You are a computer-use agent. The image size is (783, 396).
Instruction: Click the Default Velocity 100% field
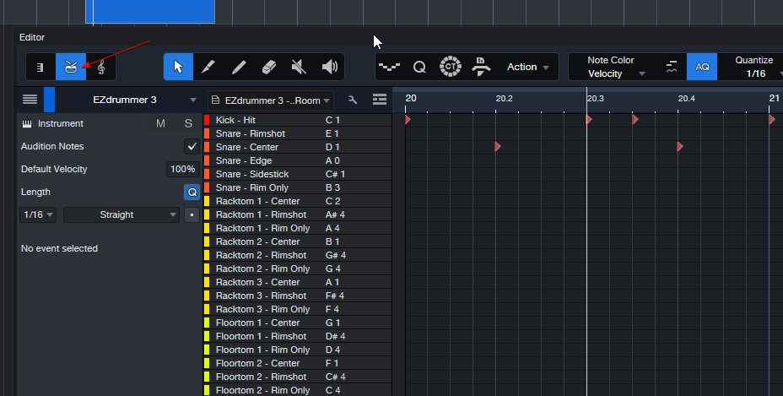coord(182,170)
